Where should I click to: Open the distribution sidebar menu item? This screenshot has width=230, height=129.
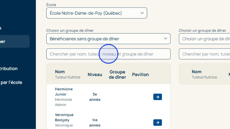click(x=9, y=68)
